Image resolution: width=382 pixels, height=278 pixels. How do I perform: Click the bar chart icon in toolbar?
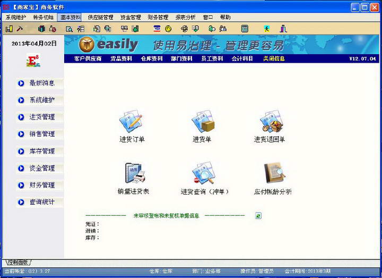pos(9,29)
